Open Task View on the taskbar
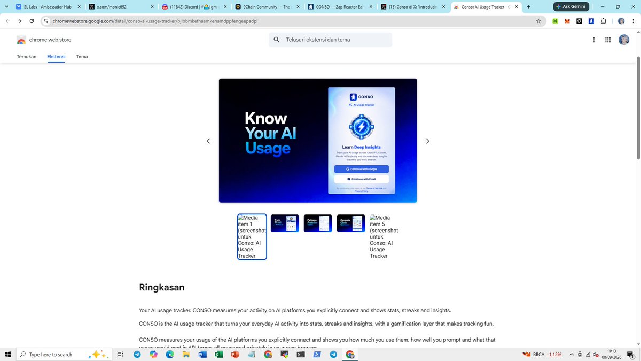The height and width of the screenshot is (361, 641). click(120, 354)
